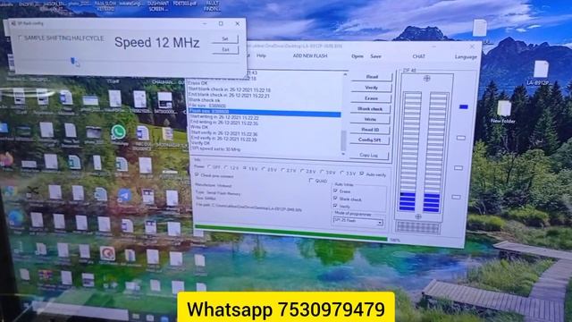Click Open in the programmer menu bar
Viewport: 572px width, 322px height.
click(357, 56)
